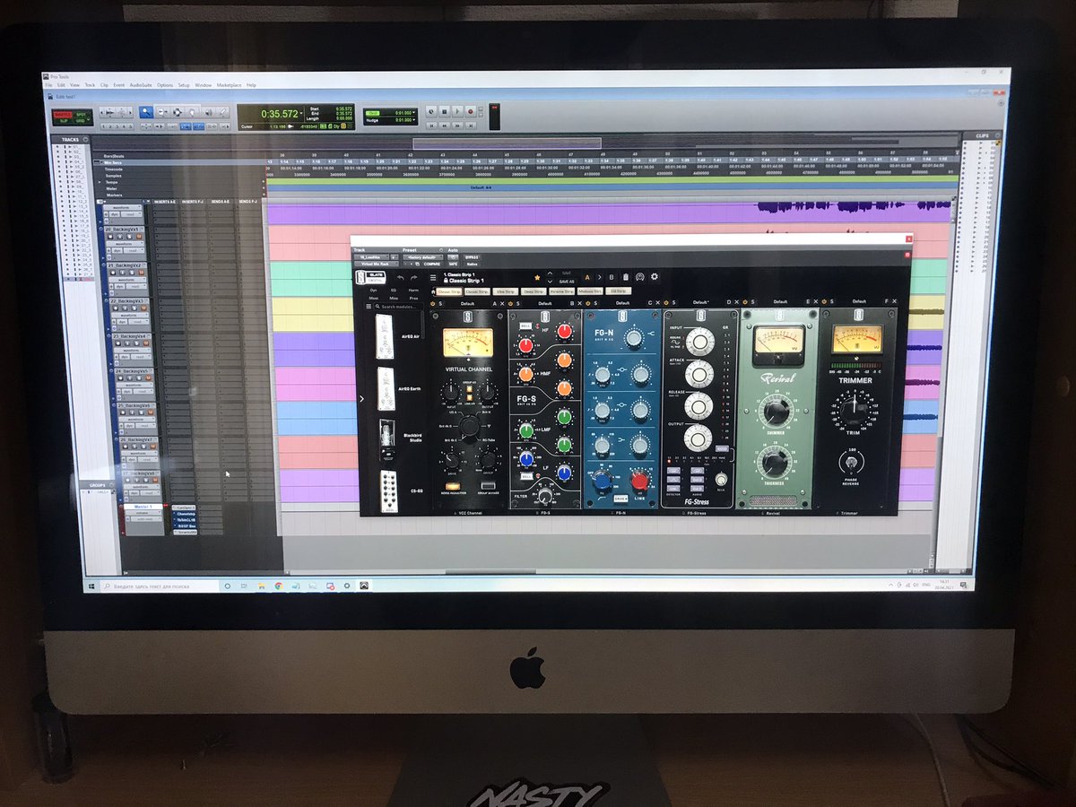
Task: Open the factory default preset dropdown
Action: coord(423,257)
